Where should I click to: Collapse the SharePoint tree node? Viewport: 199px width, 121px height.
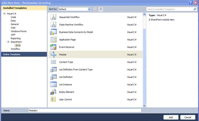8,42
